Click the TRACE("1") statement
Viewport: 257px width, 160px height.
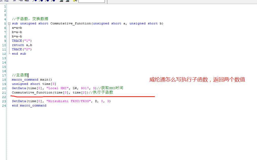pyautogui.click(x=22, y=41)
